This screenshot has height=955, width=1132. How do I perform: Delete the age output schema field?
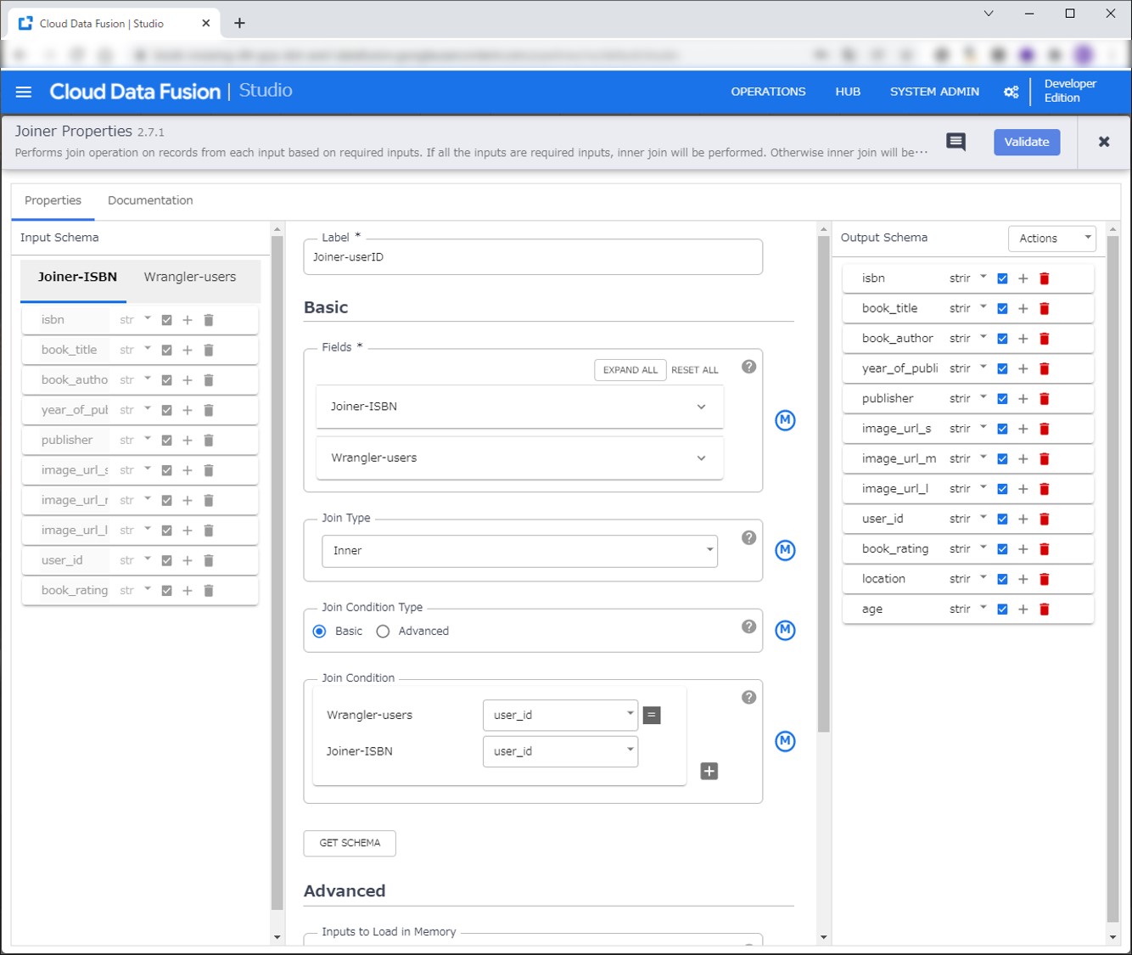point(1045,610)
